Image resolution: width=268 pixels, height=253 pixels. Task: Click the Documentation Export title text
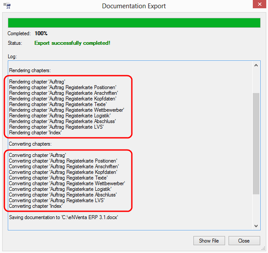pyautogui.click(x=134, y=6)
